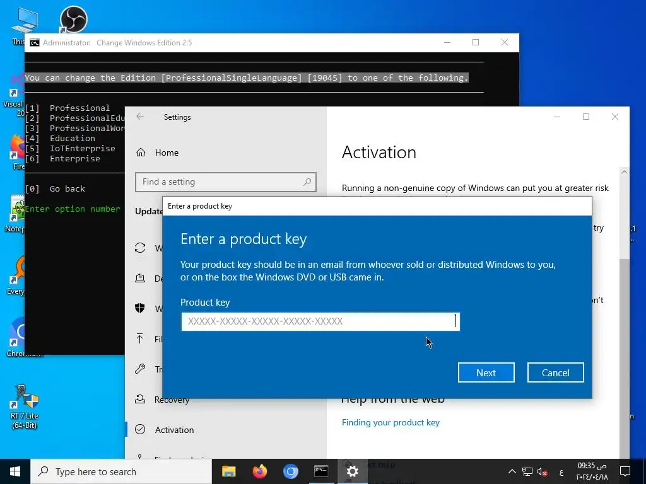Switch the Arabic input language indicator
The image size is (646, 484).
pos(561,472)
